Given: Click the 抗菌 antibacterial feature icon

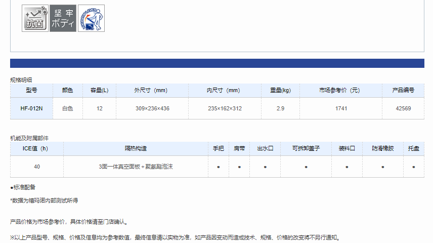Looking at the screenshot, I should pos(35,18).
